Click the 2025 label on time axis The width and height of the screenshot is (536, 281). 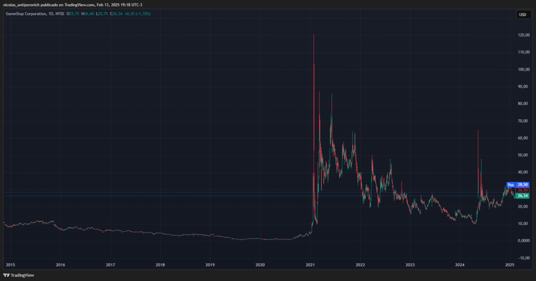tap(510, 265)
